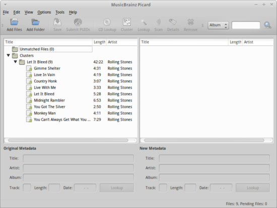Click the 6:53 length of Midnight Rambler

pos(97,100)
